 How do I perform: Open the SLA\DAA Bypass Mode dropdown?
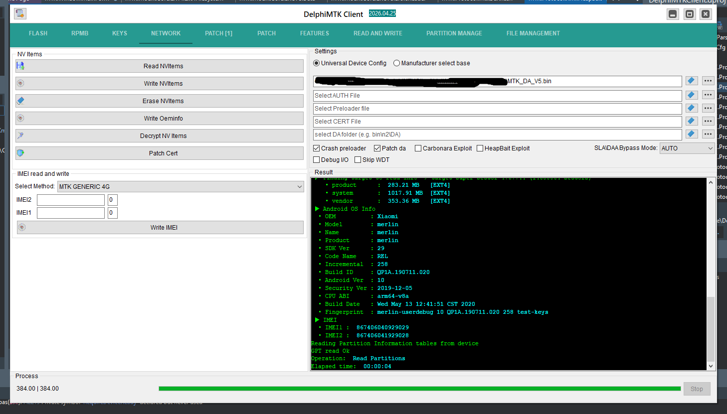(687, 148)
